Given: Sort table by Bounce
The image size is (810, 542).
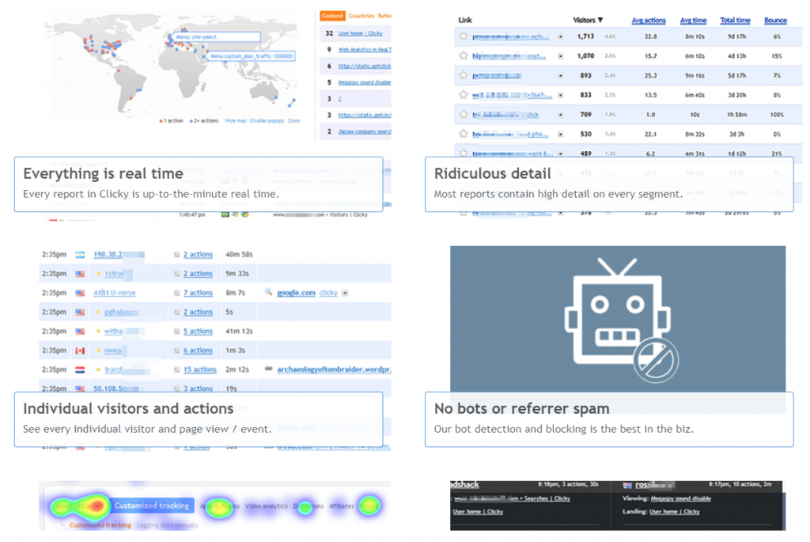Looking at the screenshot, I should point(775,20).
